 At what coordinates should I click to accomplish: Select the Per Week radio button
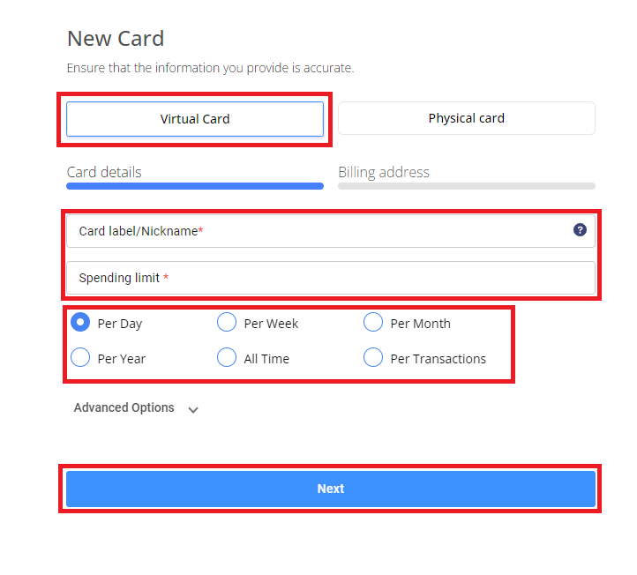(x=227, y=323)
